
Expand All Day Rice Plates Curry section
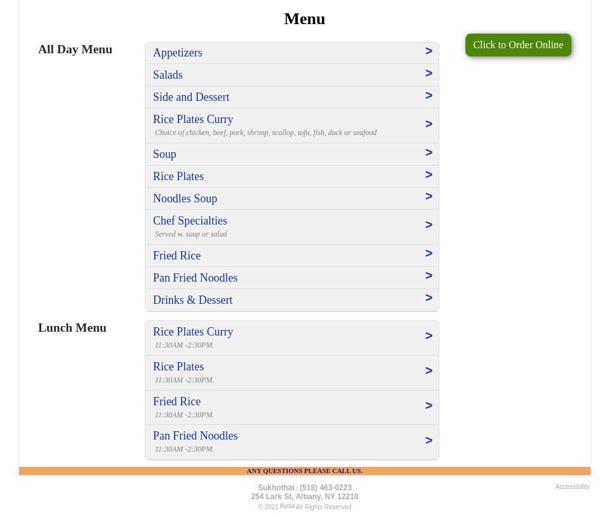[x=193, y=119]
